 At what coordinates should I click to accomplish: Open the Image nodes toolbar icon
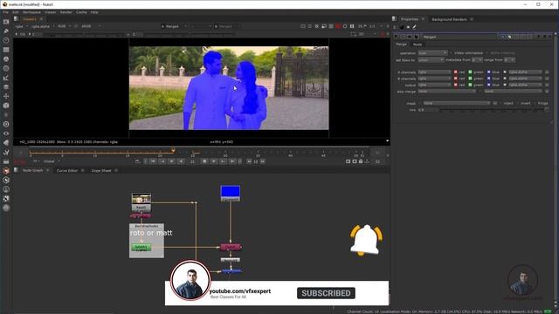click(6, 22)
